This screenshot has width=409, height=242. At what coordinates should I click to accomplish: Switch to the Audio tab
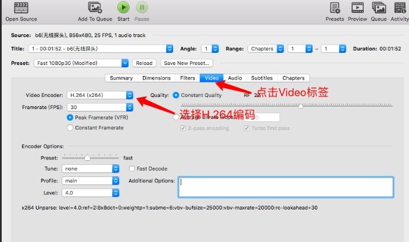pyautogui.click(x=235, y=78)
